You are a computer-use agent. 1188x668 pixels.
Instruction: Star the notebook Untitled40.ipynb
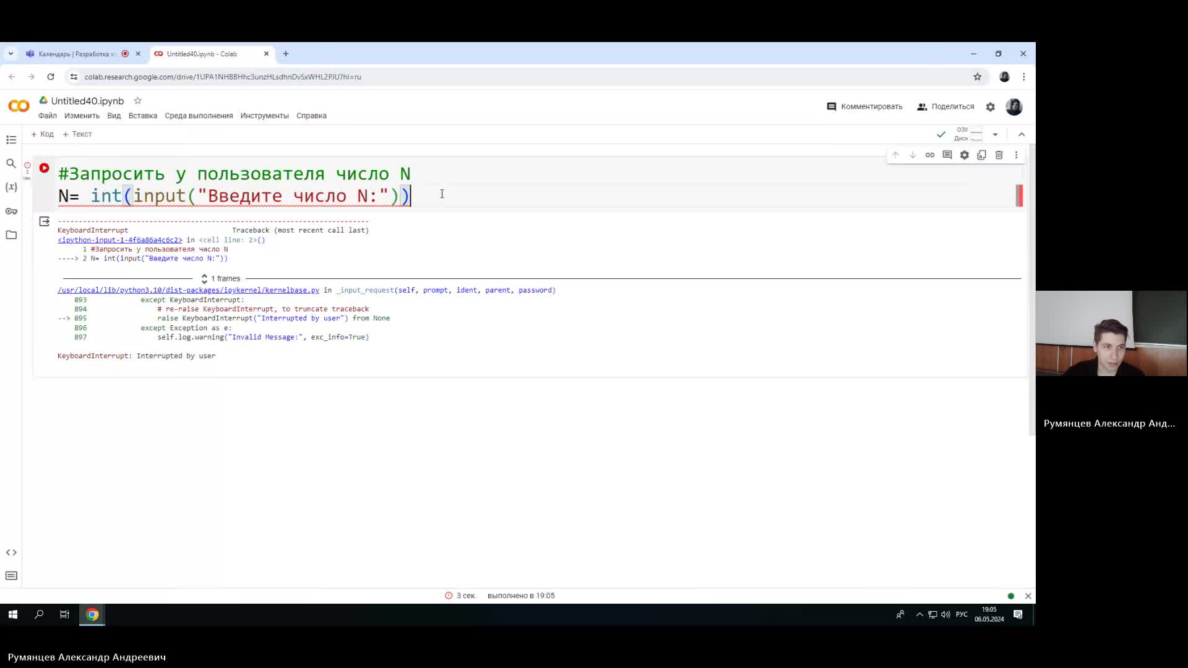[138, 100]
